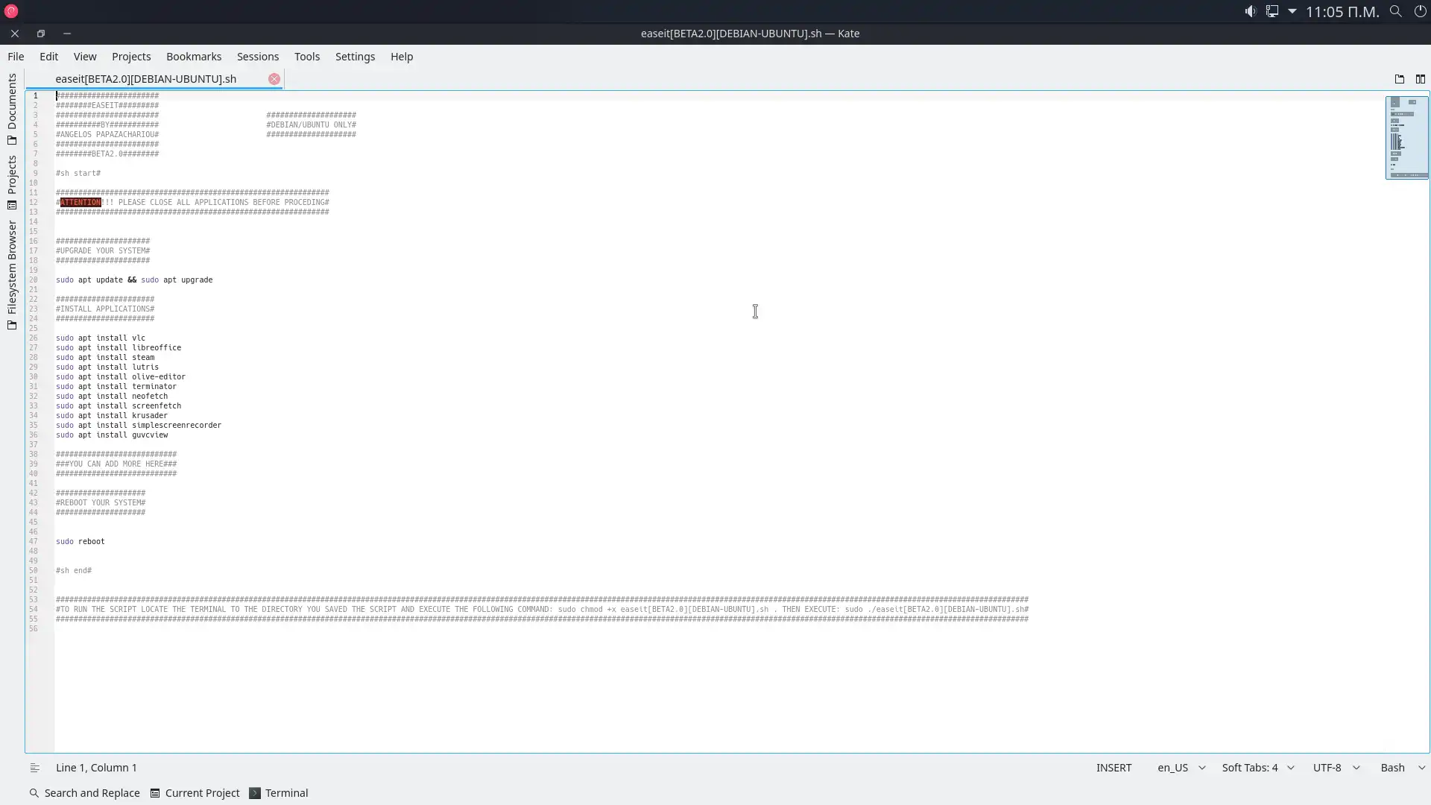Open the application launcher at top left
This screenshot has height=805, width=1431.
click(10, 11)
